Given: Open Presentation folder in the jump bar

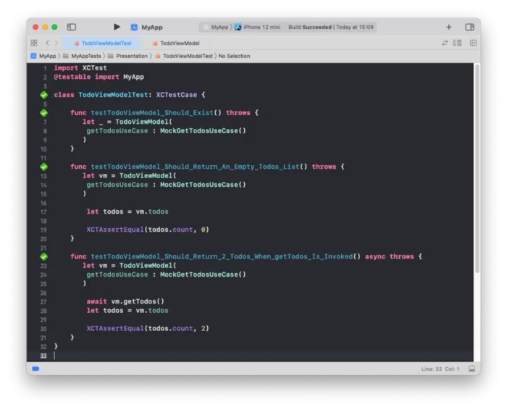Looking at the screenshot, I should point(127,56).
